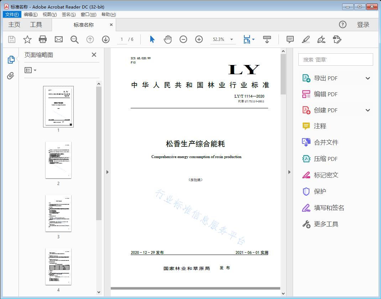Click the Email document icon
This screenshot has width=381, height=299.
(x=58, y=39)
